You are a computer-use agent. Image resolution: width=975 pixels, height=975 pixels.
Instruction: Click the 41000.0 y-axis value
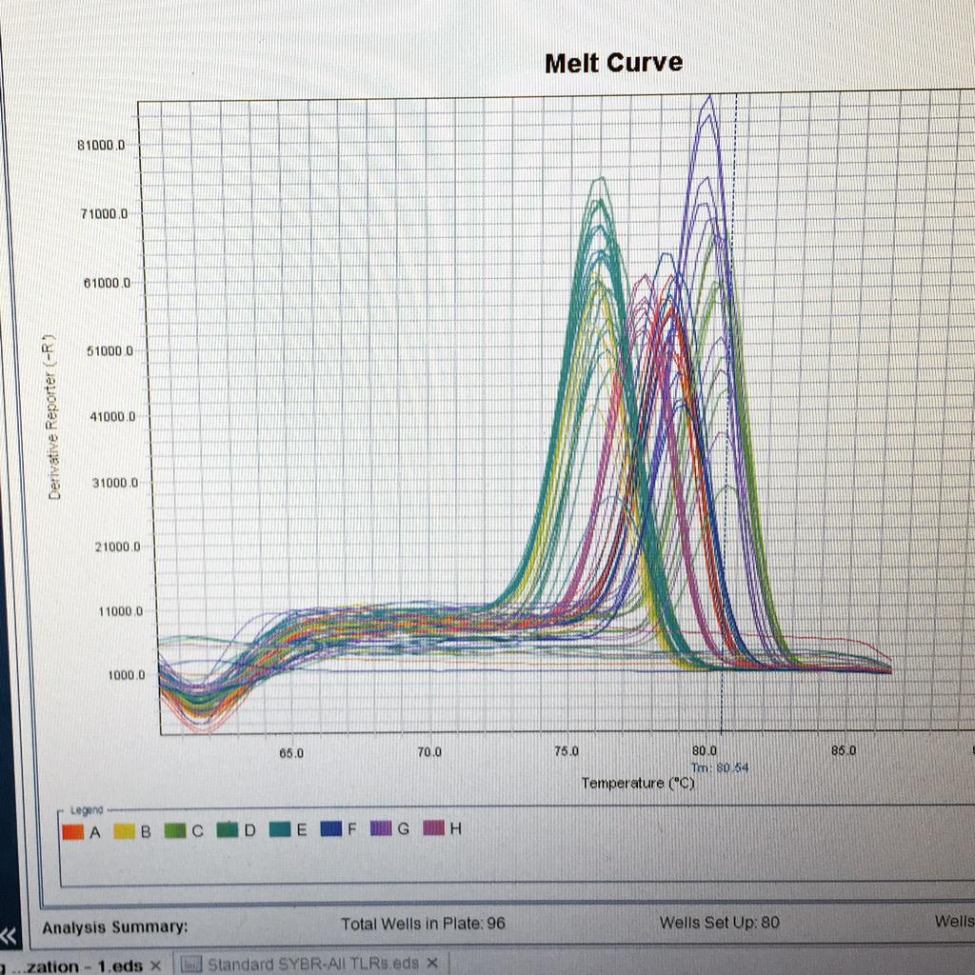tap(112, 417)
